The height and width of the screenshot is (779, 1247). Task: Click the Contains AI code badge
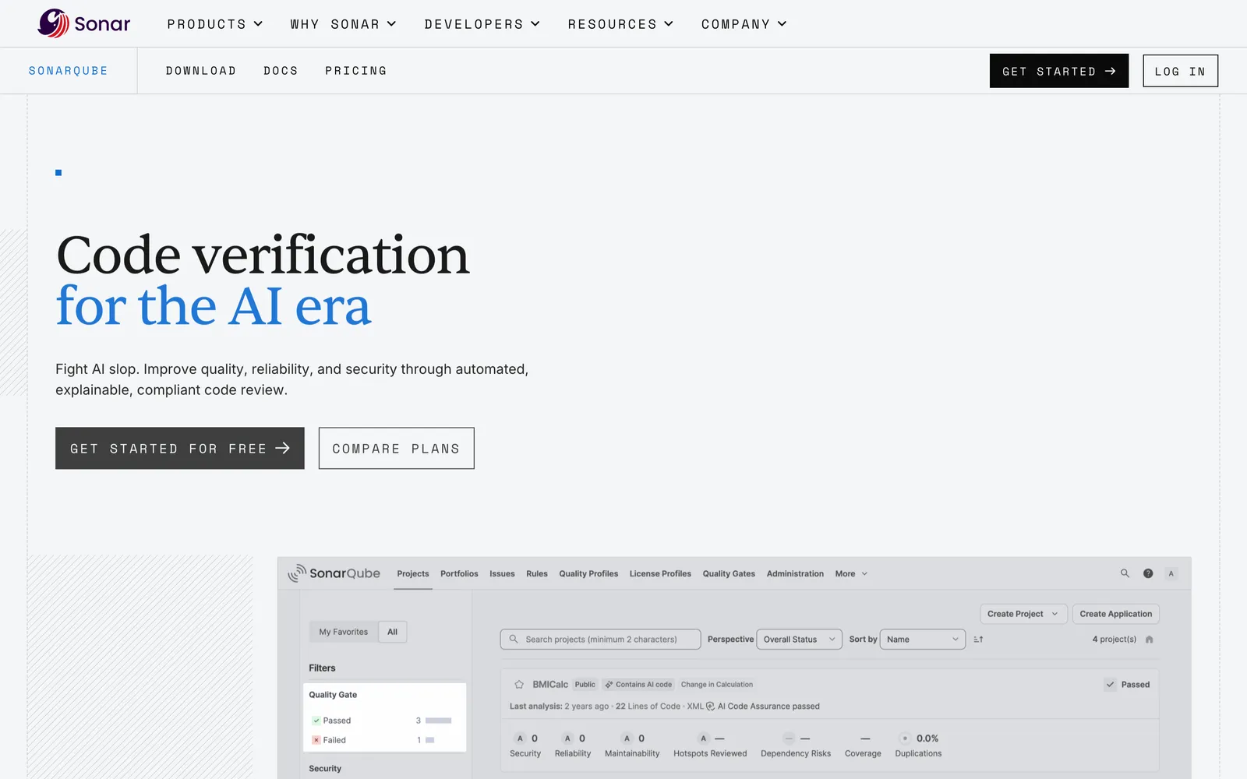tap(638, 685)
